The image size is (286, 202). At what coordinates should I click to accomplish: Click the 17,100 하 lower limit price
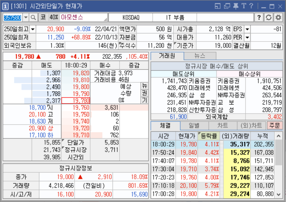point(41,135)
